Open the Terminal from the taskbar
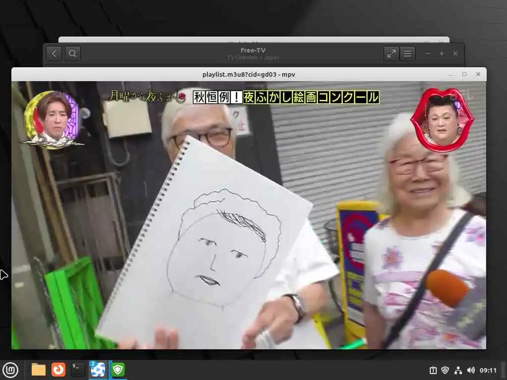The width and height of the screenshot is (507, 380). coord(78,370)
